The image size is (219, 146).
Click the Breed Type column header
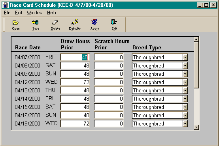click(x=147, y=48)
